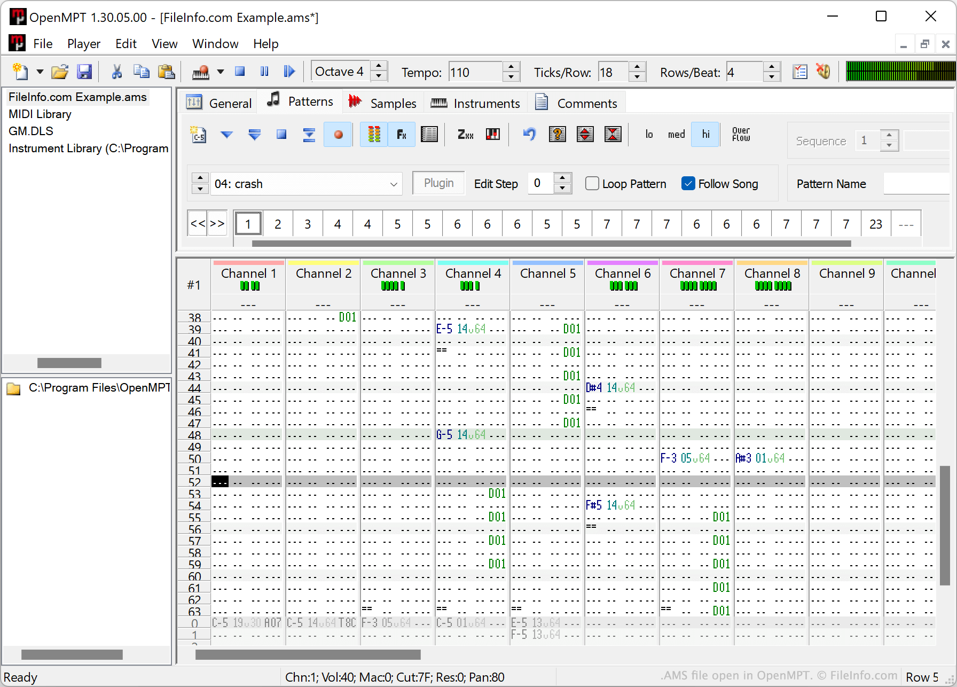Image resolution: width=957 pixels, height=687 pixels.
Task: Click the Copy icon in main toolbar
Action: point(142,72)
